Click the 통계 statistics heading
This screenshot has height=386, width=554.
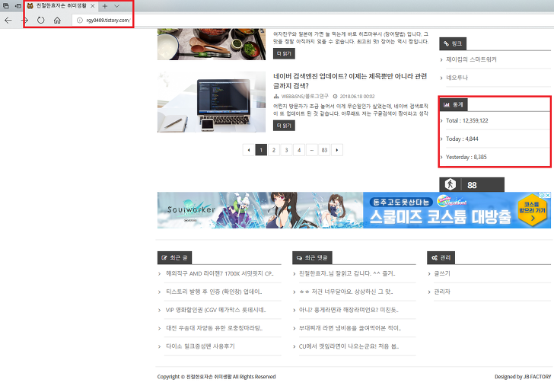(x=454, y=104)
